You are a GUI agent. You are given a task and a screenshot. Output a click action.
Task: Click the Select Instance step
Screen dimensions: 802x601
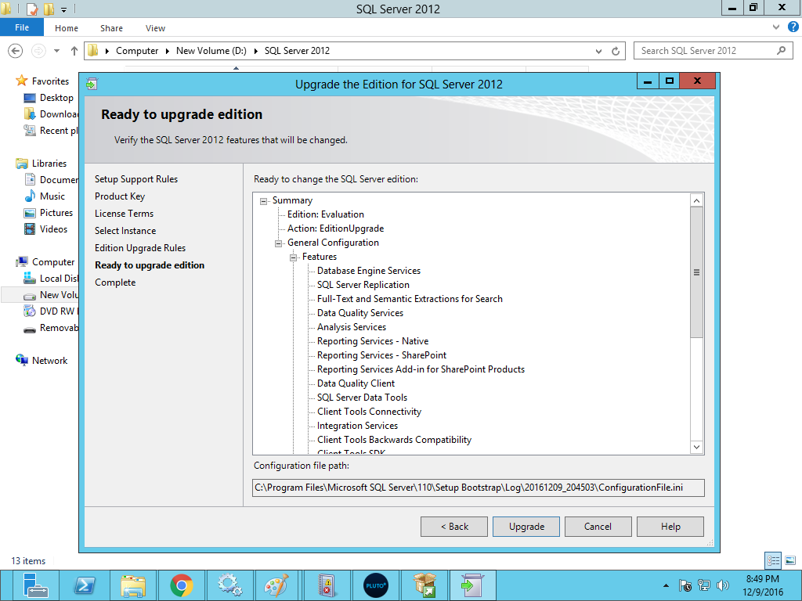(x=125, y=231)
